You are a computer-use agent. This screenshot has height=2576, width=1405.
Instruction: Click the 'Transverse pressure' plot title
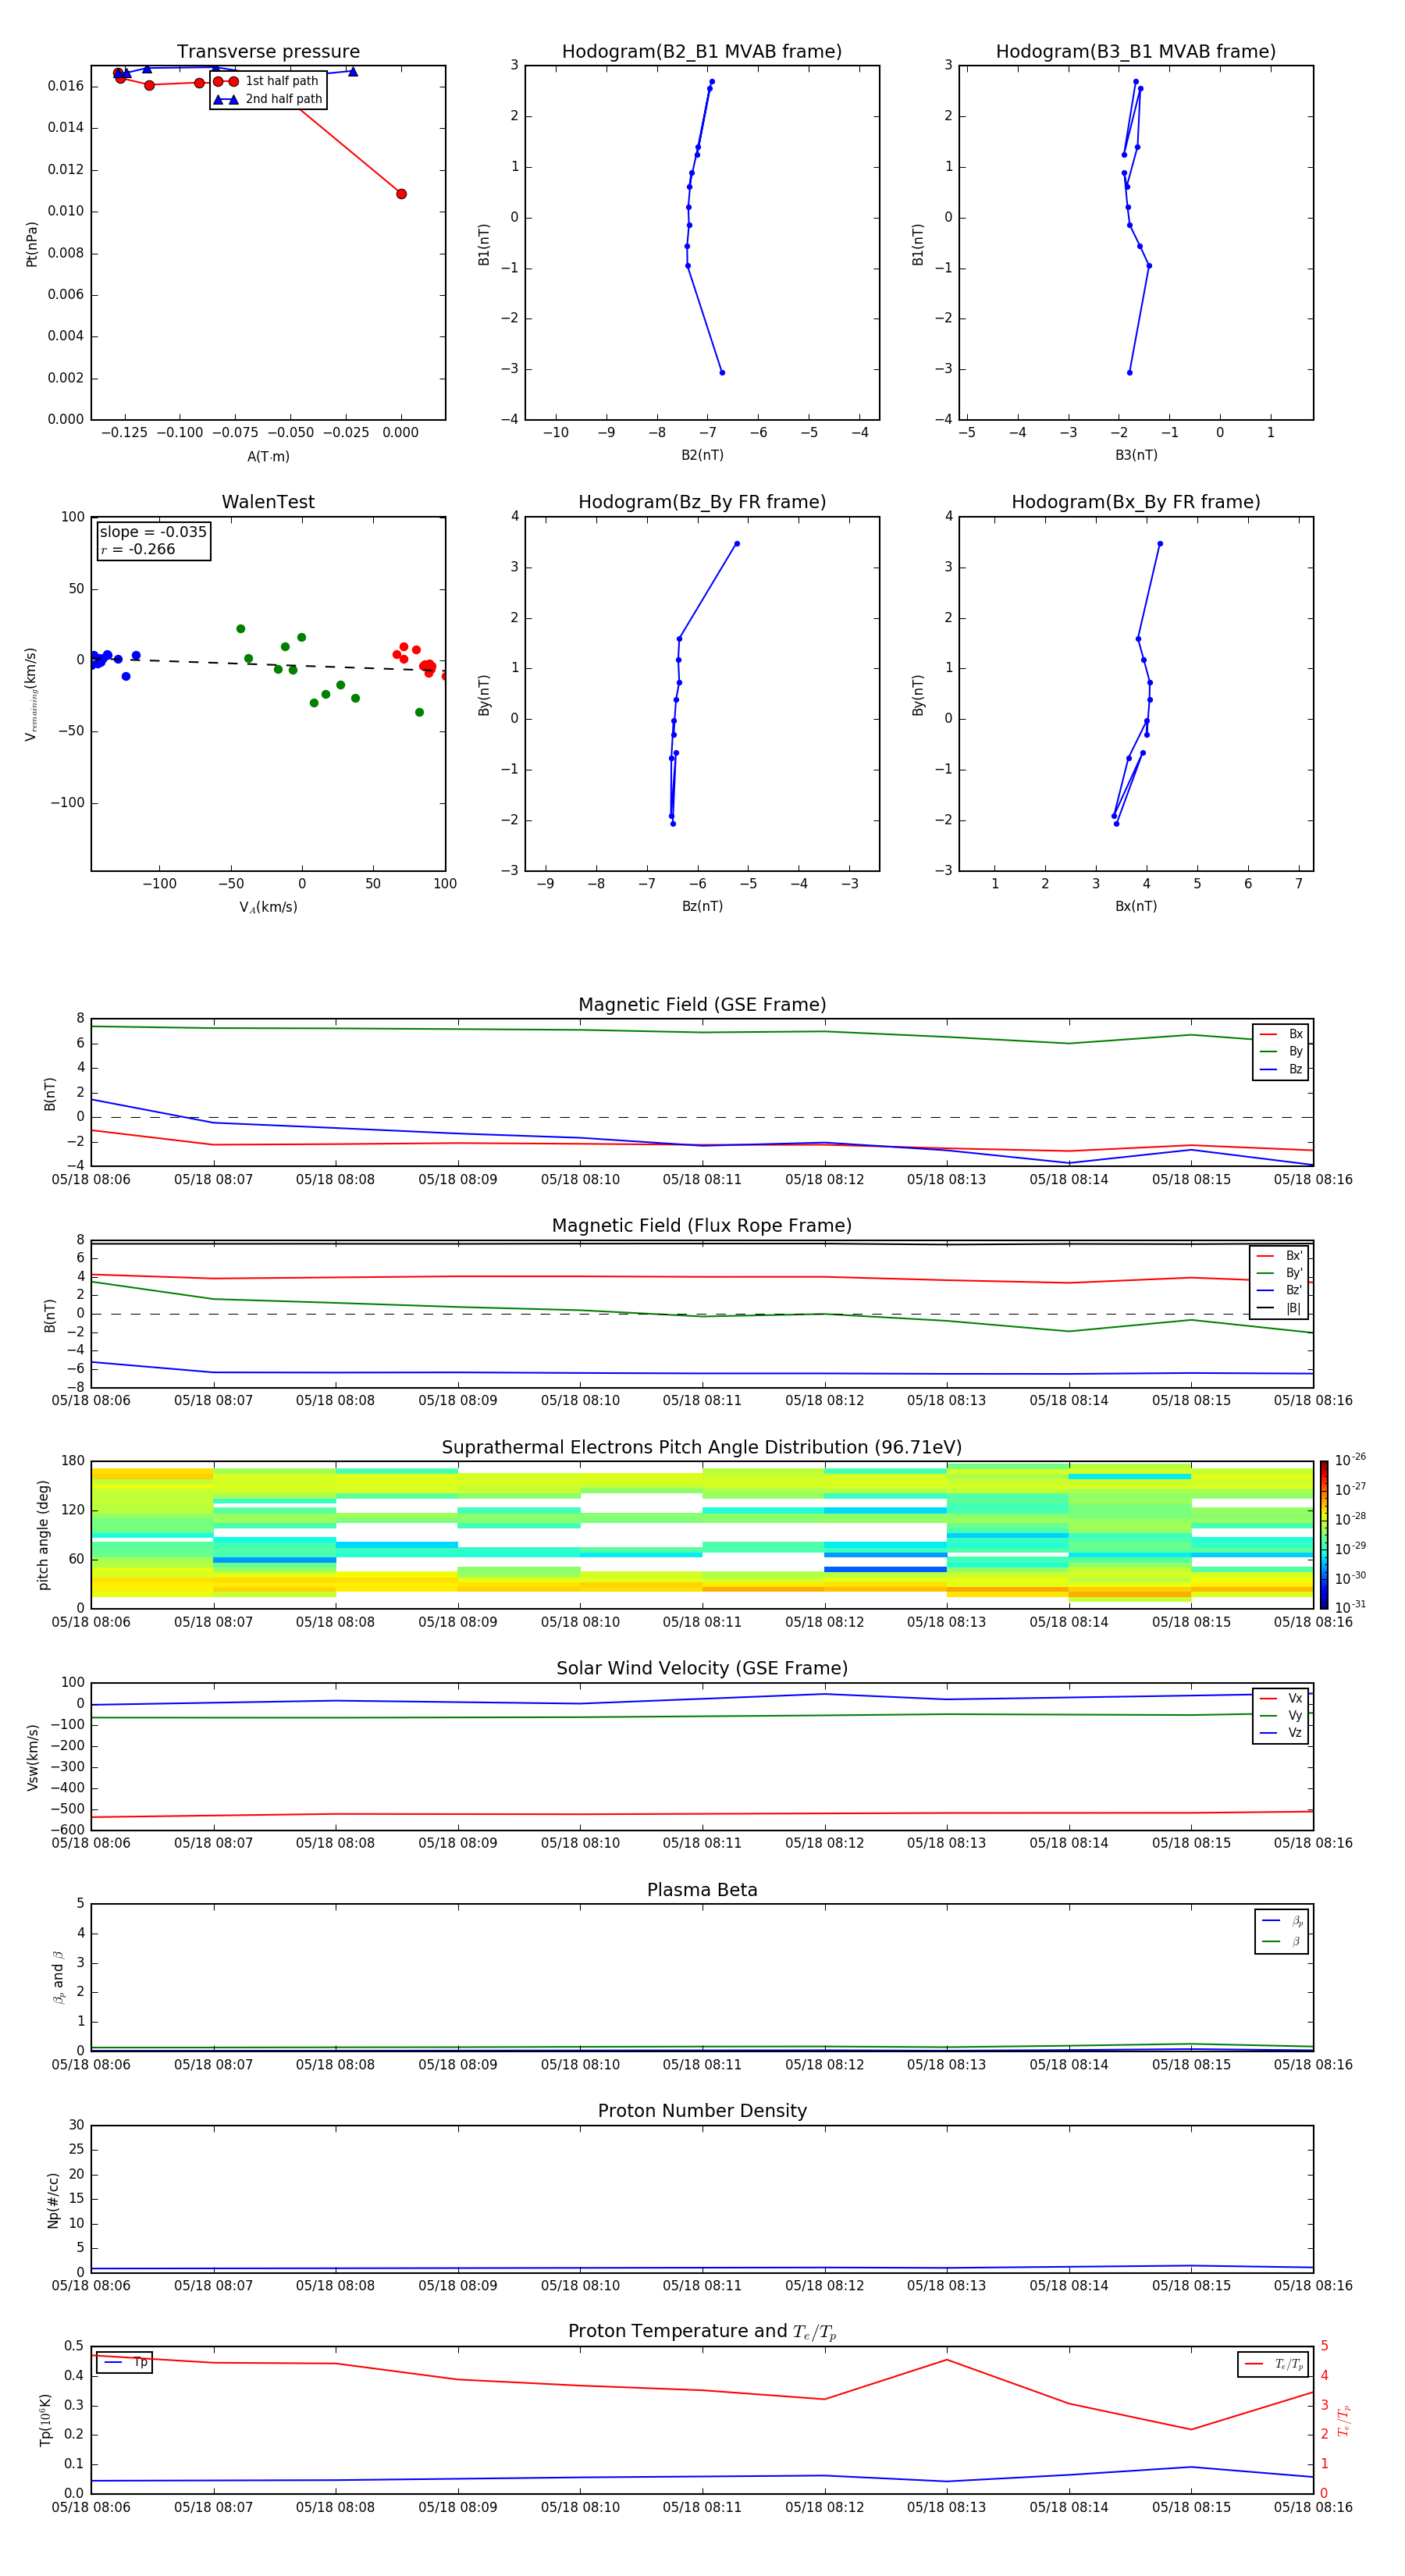pos(268,52)
